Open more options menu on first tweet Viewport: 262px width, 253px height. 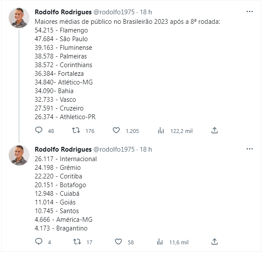coord(249,12)
